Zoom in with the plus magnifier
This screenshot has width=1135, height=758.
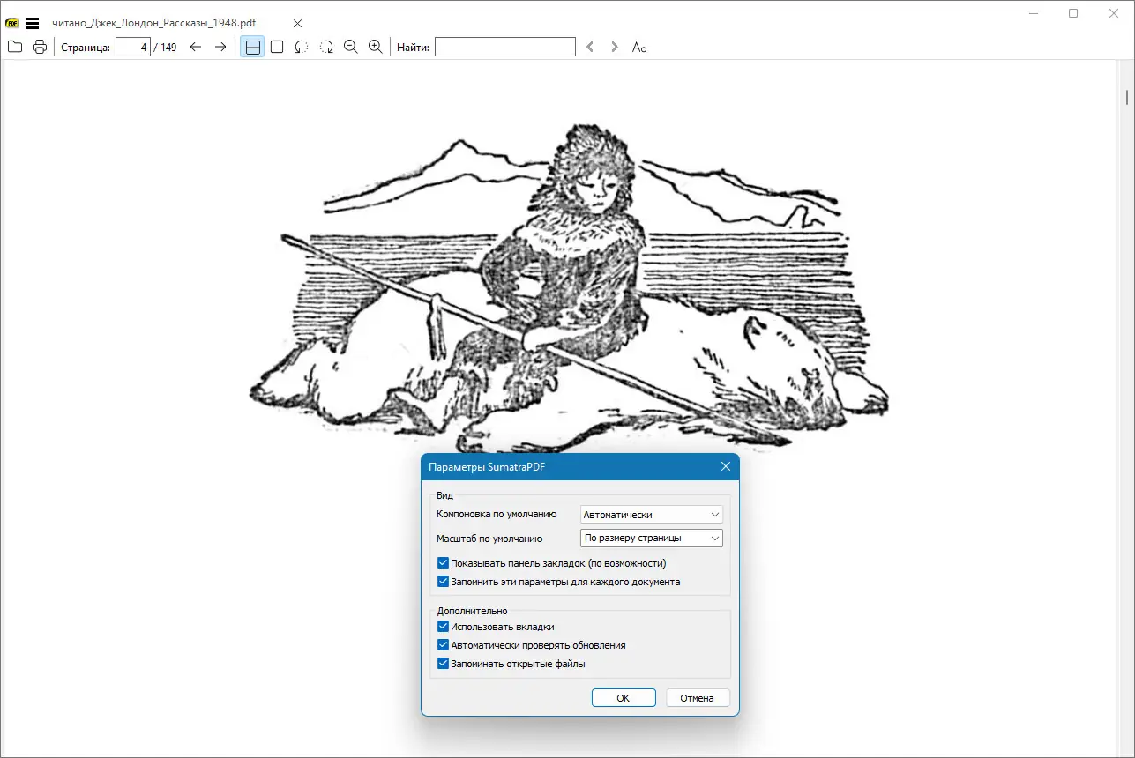coord(376,48)
